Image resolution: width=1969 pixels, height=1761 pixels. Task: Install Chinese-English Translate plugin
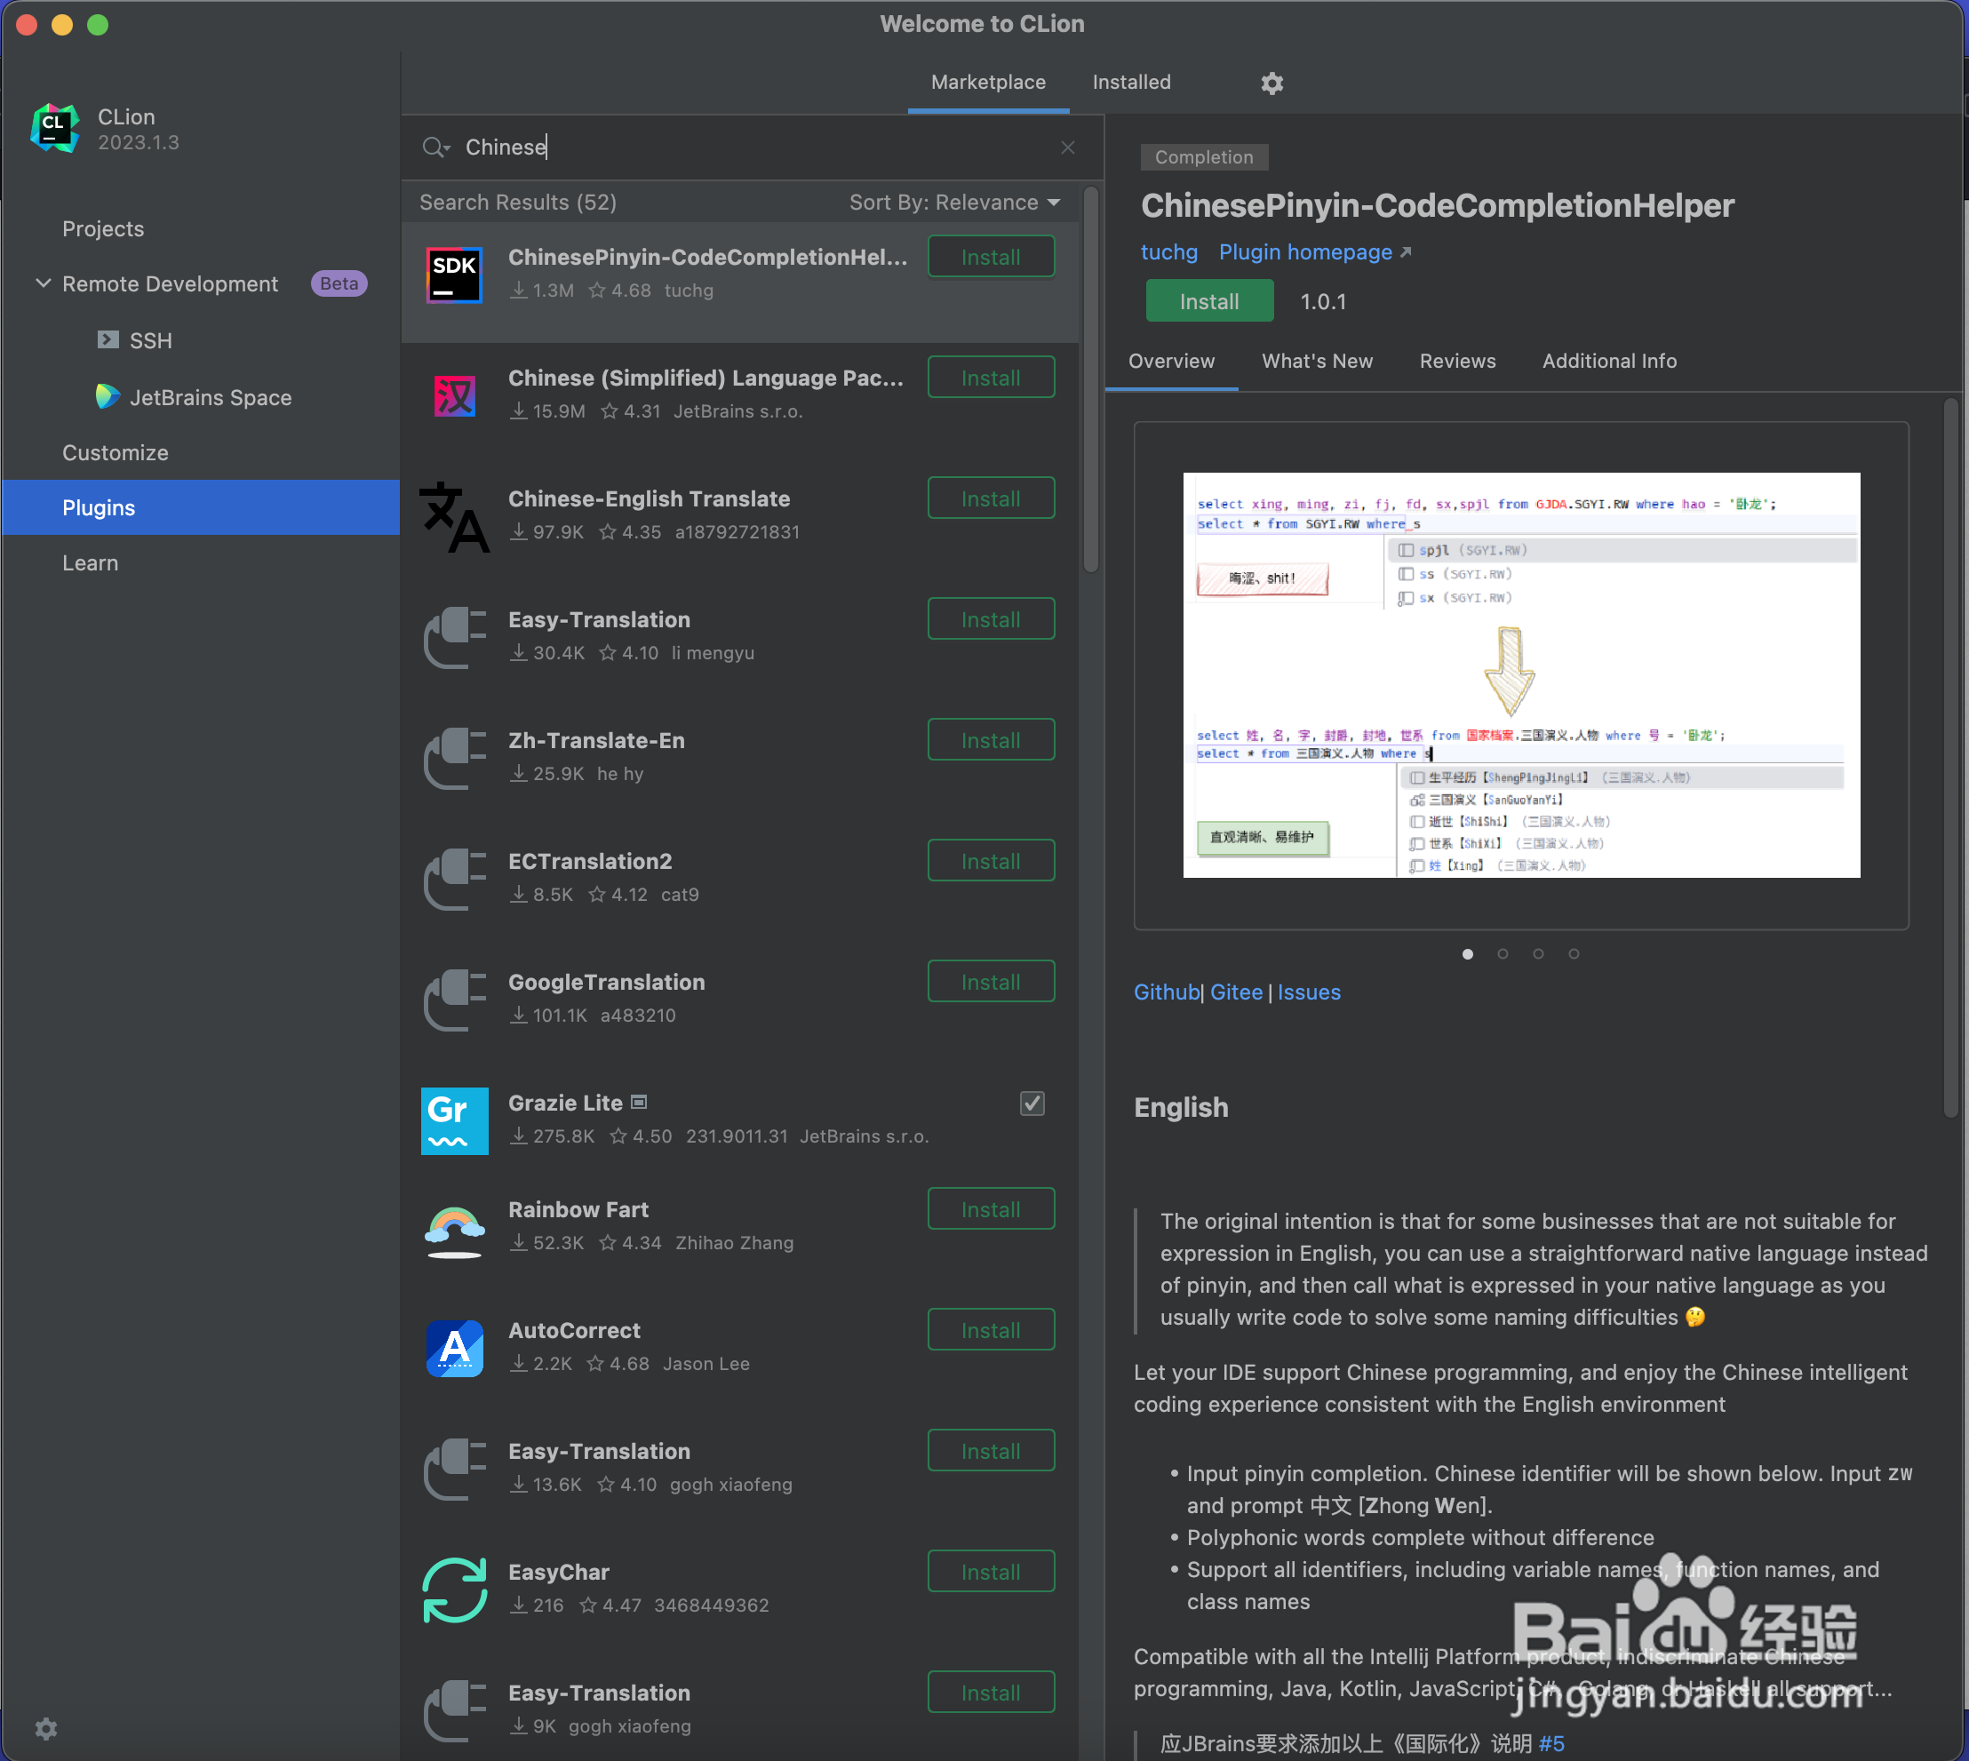[991, 499]
